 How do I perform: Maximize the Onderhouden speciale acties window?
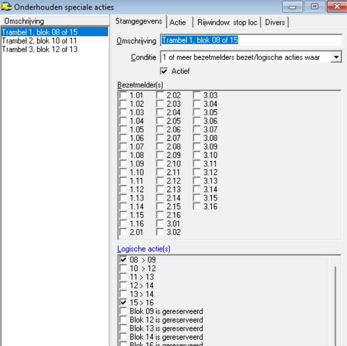(315, 7)
